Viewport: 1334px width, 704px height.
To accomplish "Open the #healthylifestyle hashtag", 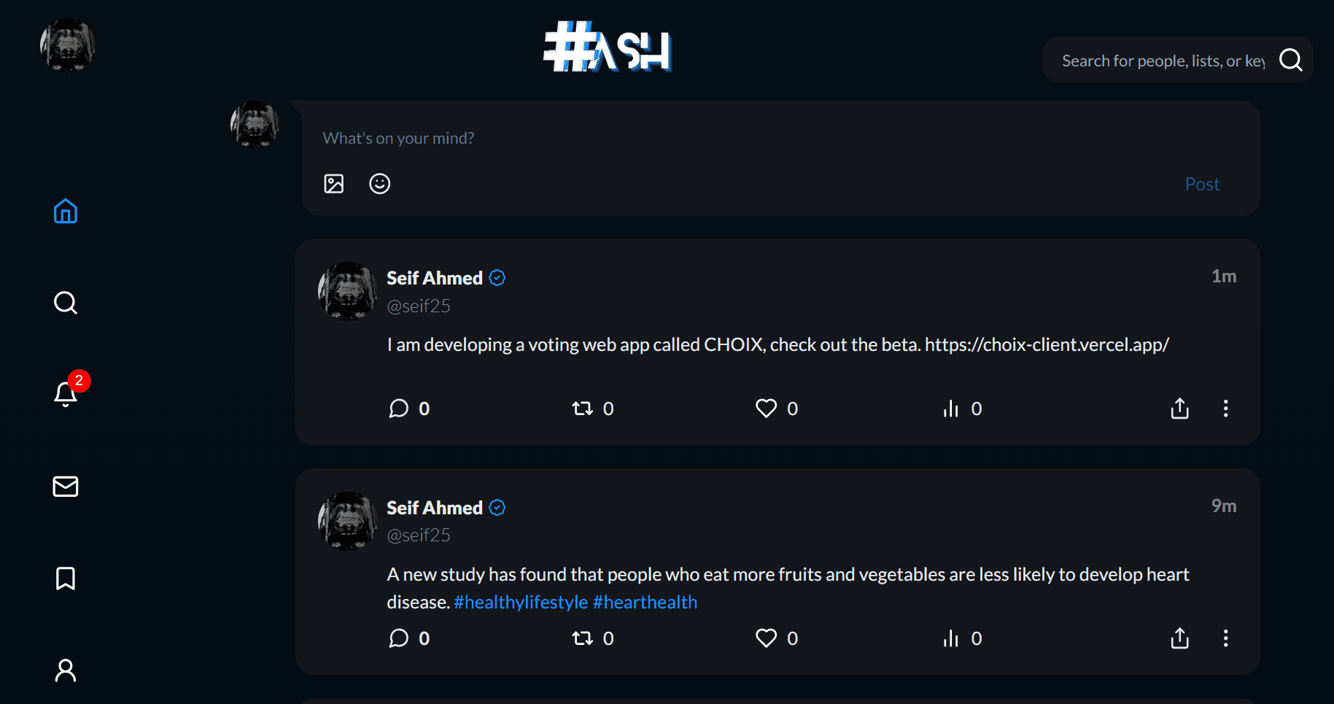I will pyautogui.click(x=521, y=602).
